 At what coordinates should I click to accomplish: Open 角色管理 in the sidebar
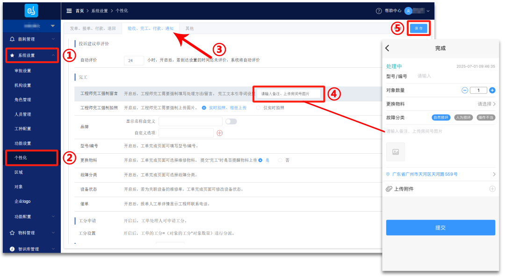coord(22,99)
